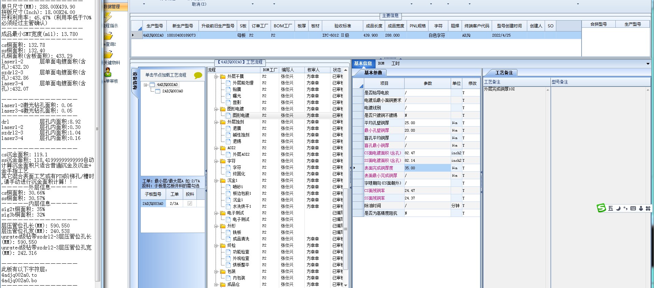
Task: Click the node icon beside 2ADJQ003A0 in tree
Action: pos(158,91)
